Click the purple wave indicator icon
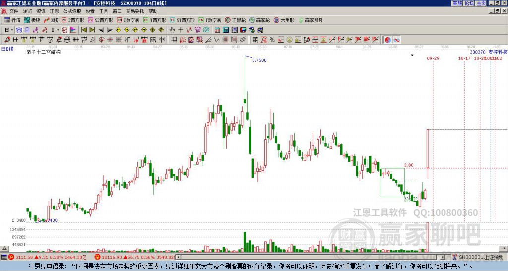The height and width of the screenshot is (271, 508). click(36, 30)
